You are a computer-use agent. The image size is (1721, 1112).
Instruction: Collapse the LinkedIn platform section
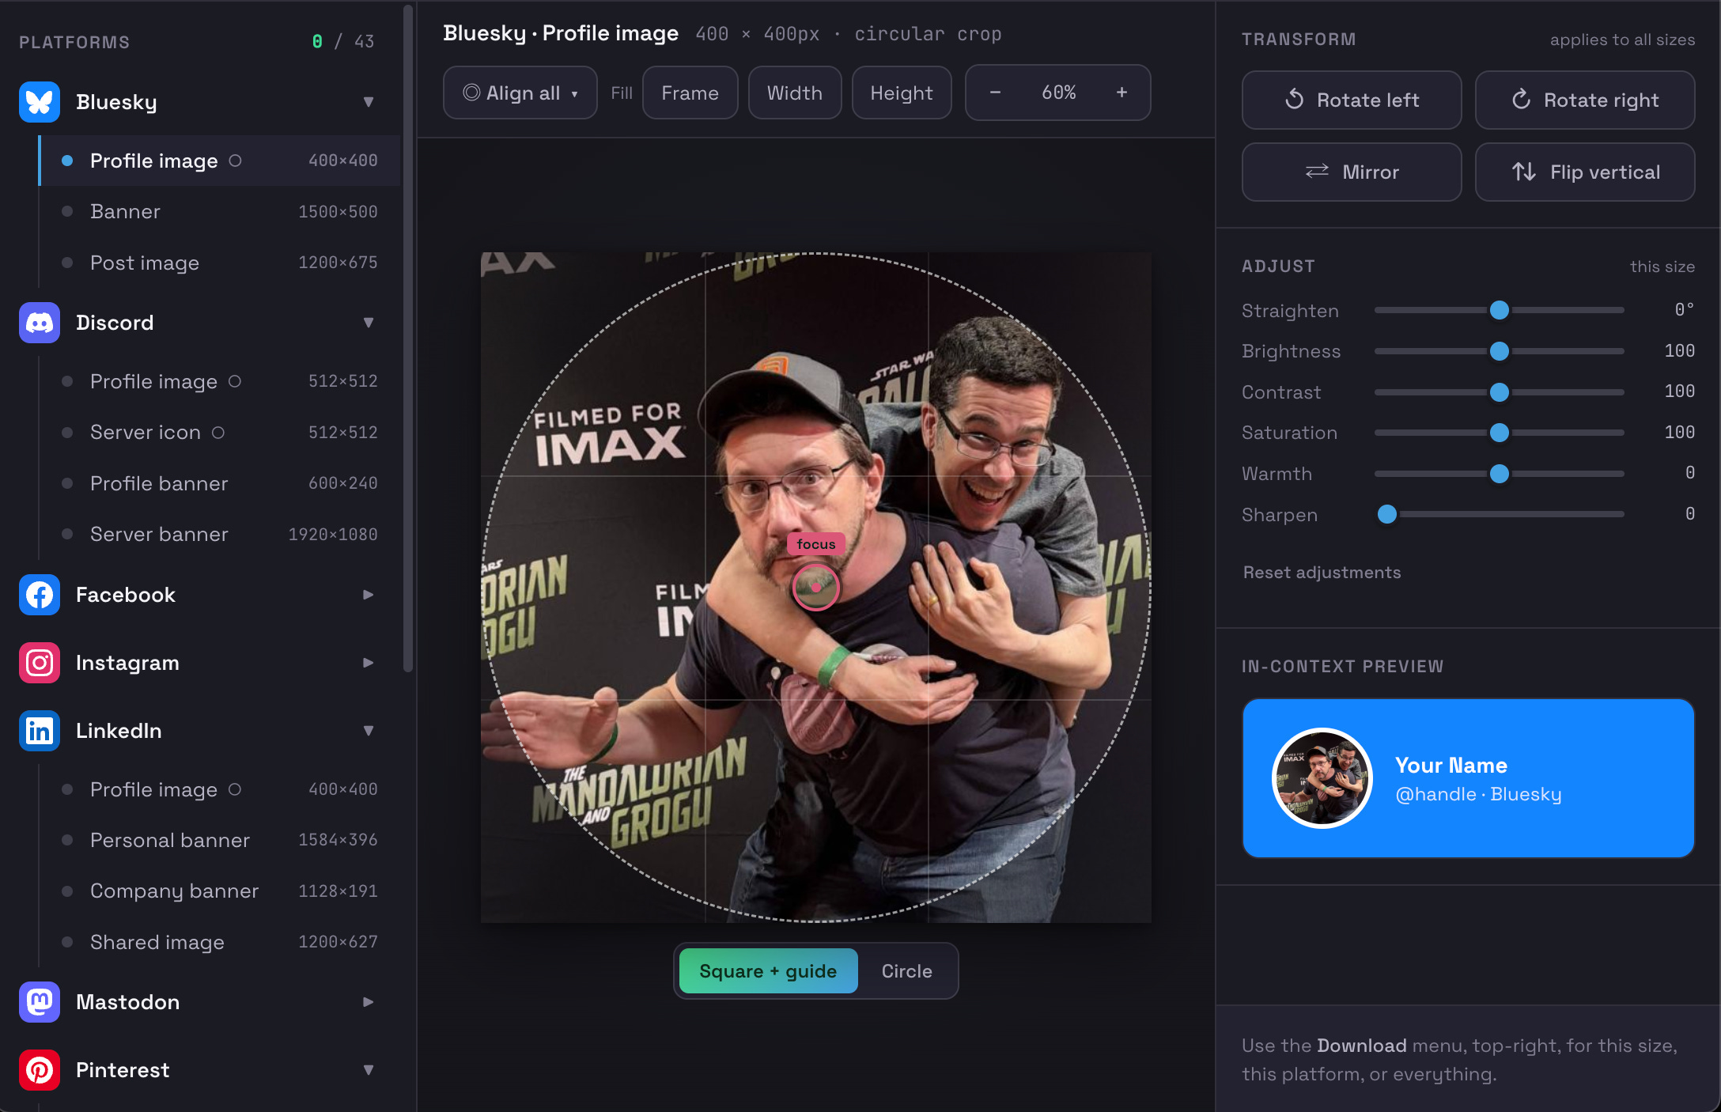[368, 731]
